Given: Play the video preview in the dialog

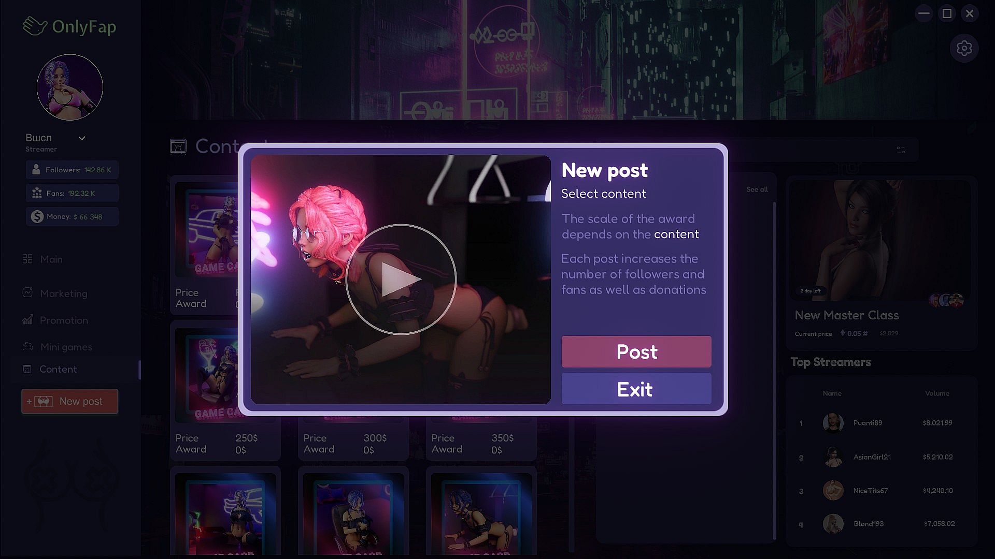Looking at the screenshot, I should point(401,279).
